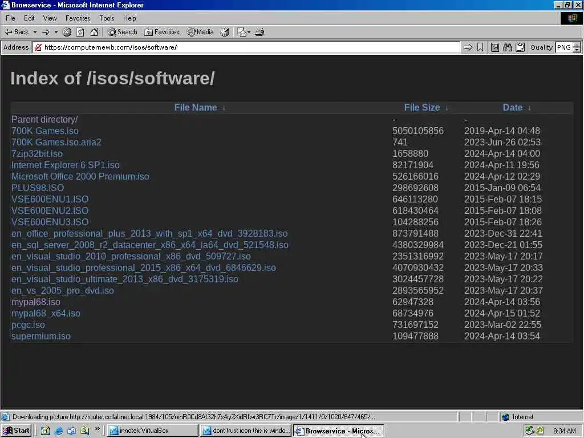Open the Favorites menu

78,18
